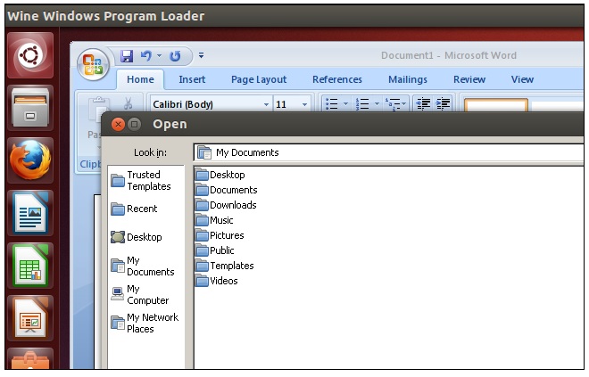
Task: Open the Undo history dropdown arrow
Action: (159, 56)
